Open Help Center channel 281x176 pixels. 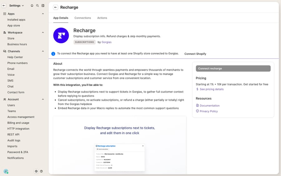[x=15, y=57]
